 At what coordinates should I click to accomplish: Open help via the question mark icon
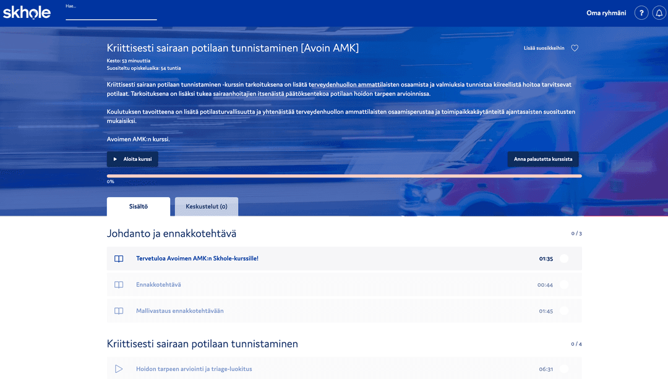tap(641, 12)
